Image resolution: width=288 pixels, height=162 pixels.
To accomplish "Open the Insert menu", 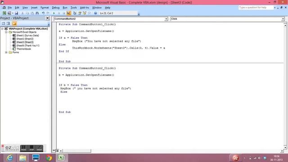I will 34,8.
